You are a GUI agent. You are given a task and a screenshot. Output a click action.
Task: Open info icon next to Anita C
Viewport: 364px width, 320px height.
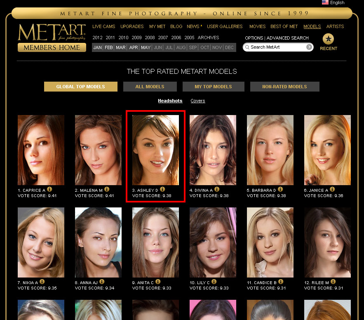pyautogui.click(x=158, y=282)
